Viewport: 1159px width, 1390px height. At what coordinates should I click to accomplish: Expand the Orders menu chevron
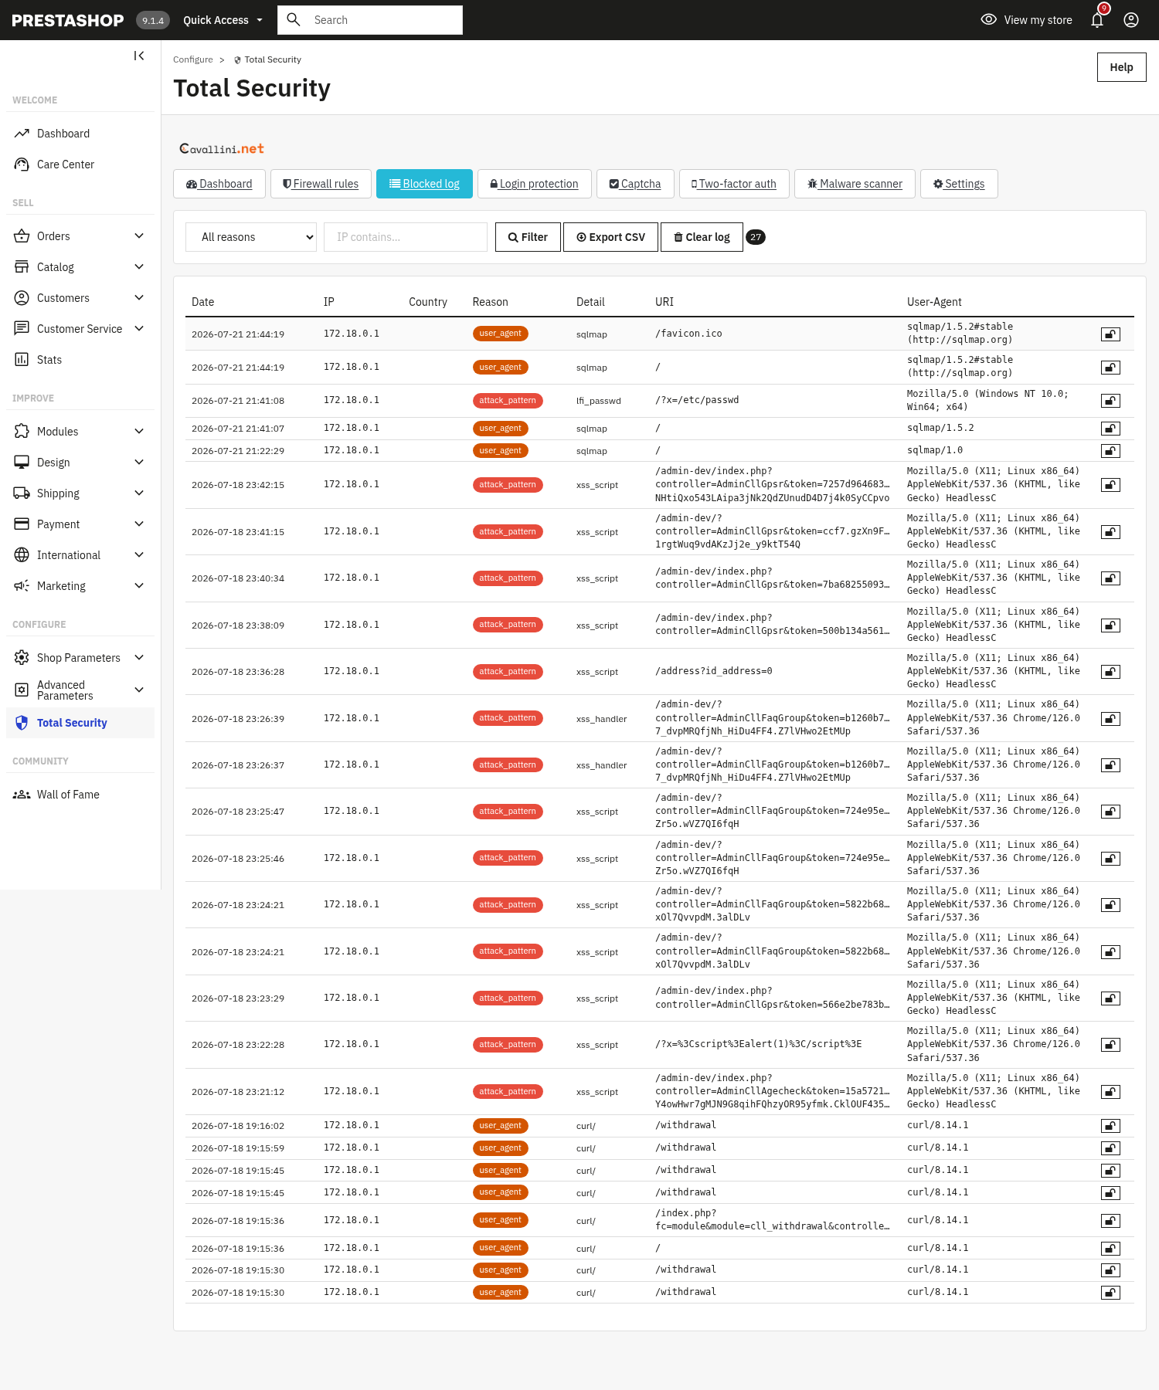(x=139, y=236)
